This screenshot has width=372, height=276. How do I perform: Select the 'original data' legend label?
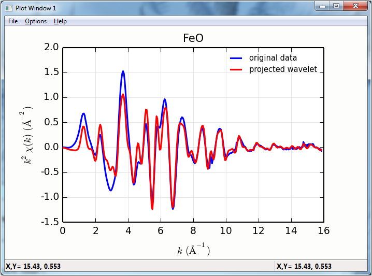[x=273, y=58]
